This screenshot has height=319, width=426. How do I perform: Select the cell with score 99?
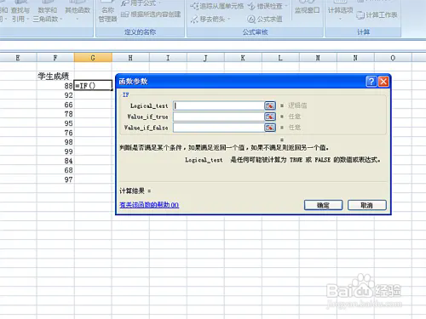(x=55, y=151)
